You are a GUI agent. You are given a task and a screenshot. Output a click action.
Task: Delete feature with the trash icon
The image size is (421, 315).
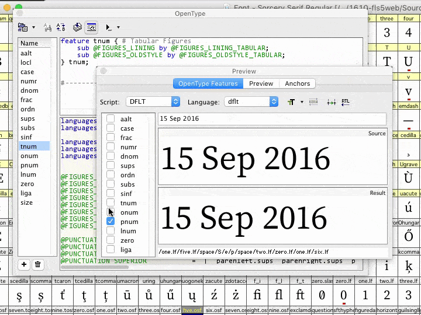(x=38, y=264)
